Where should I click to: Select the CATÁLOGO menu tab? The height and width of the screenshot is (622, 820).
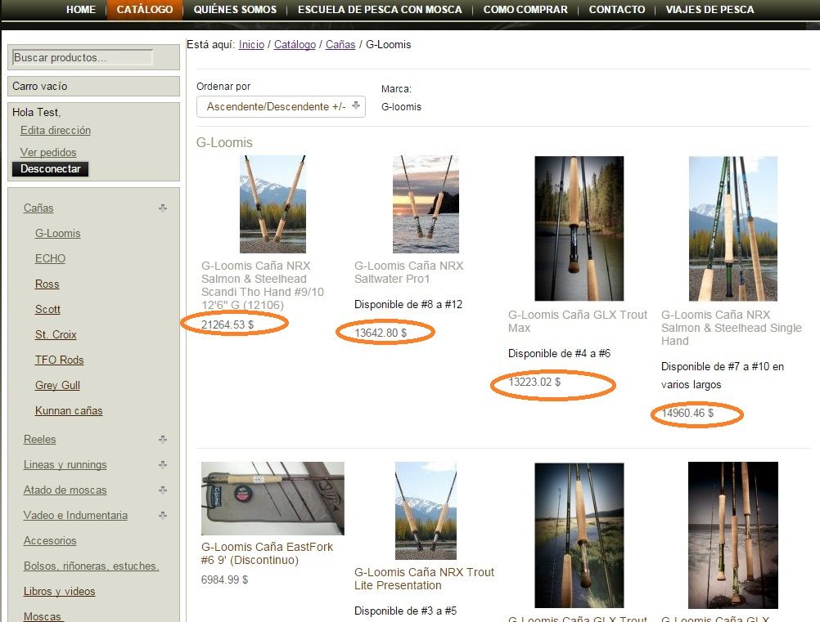click(x=144, y=10)
